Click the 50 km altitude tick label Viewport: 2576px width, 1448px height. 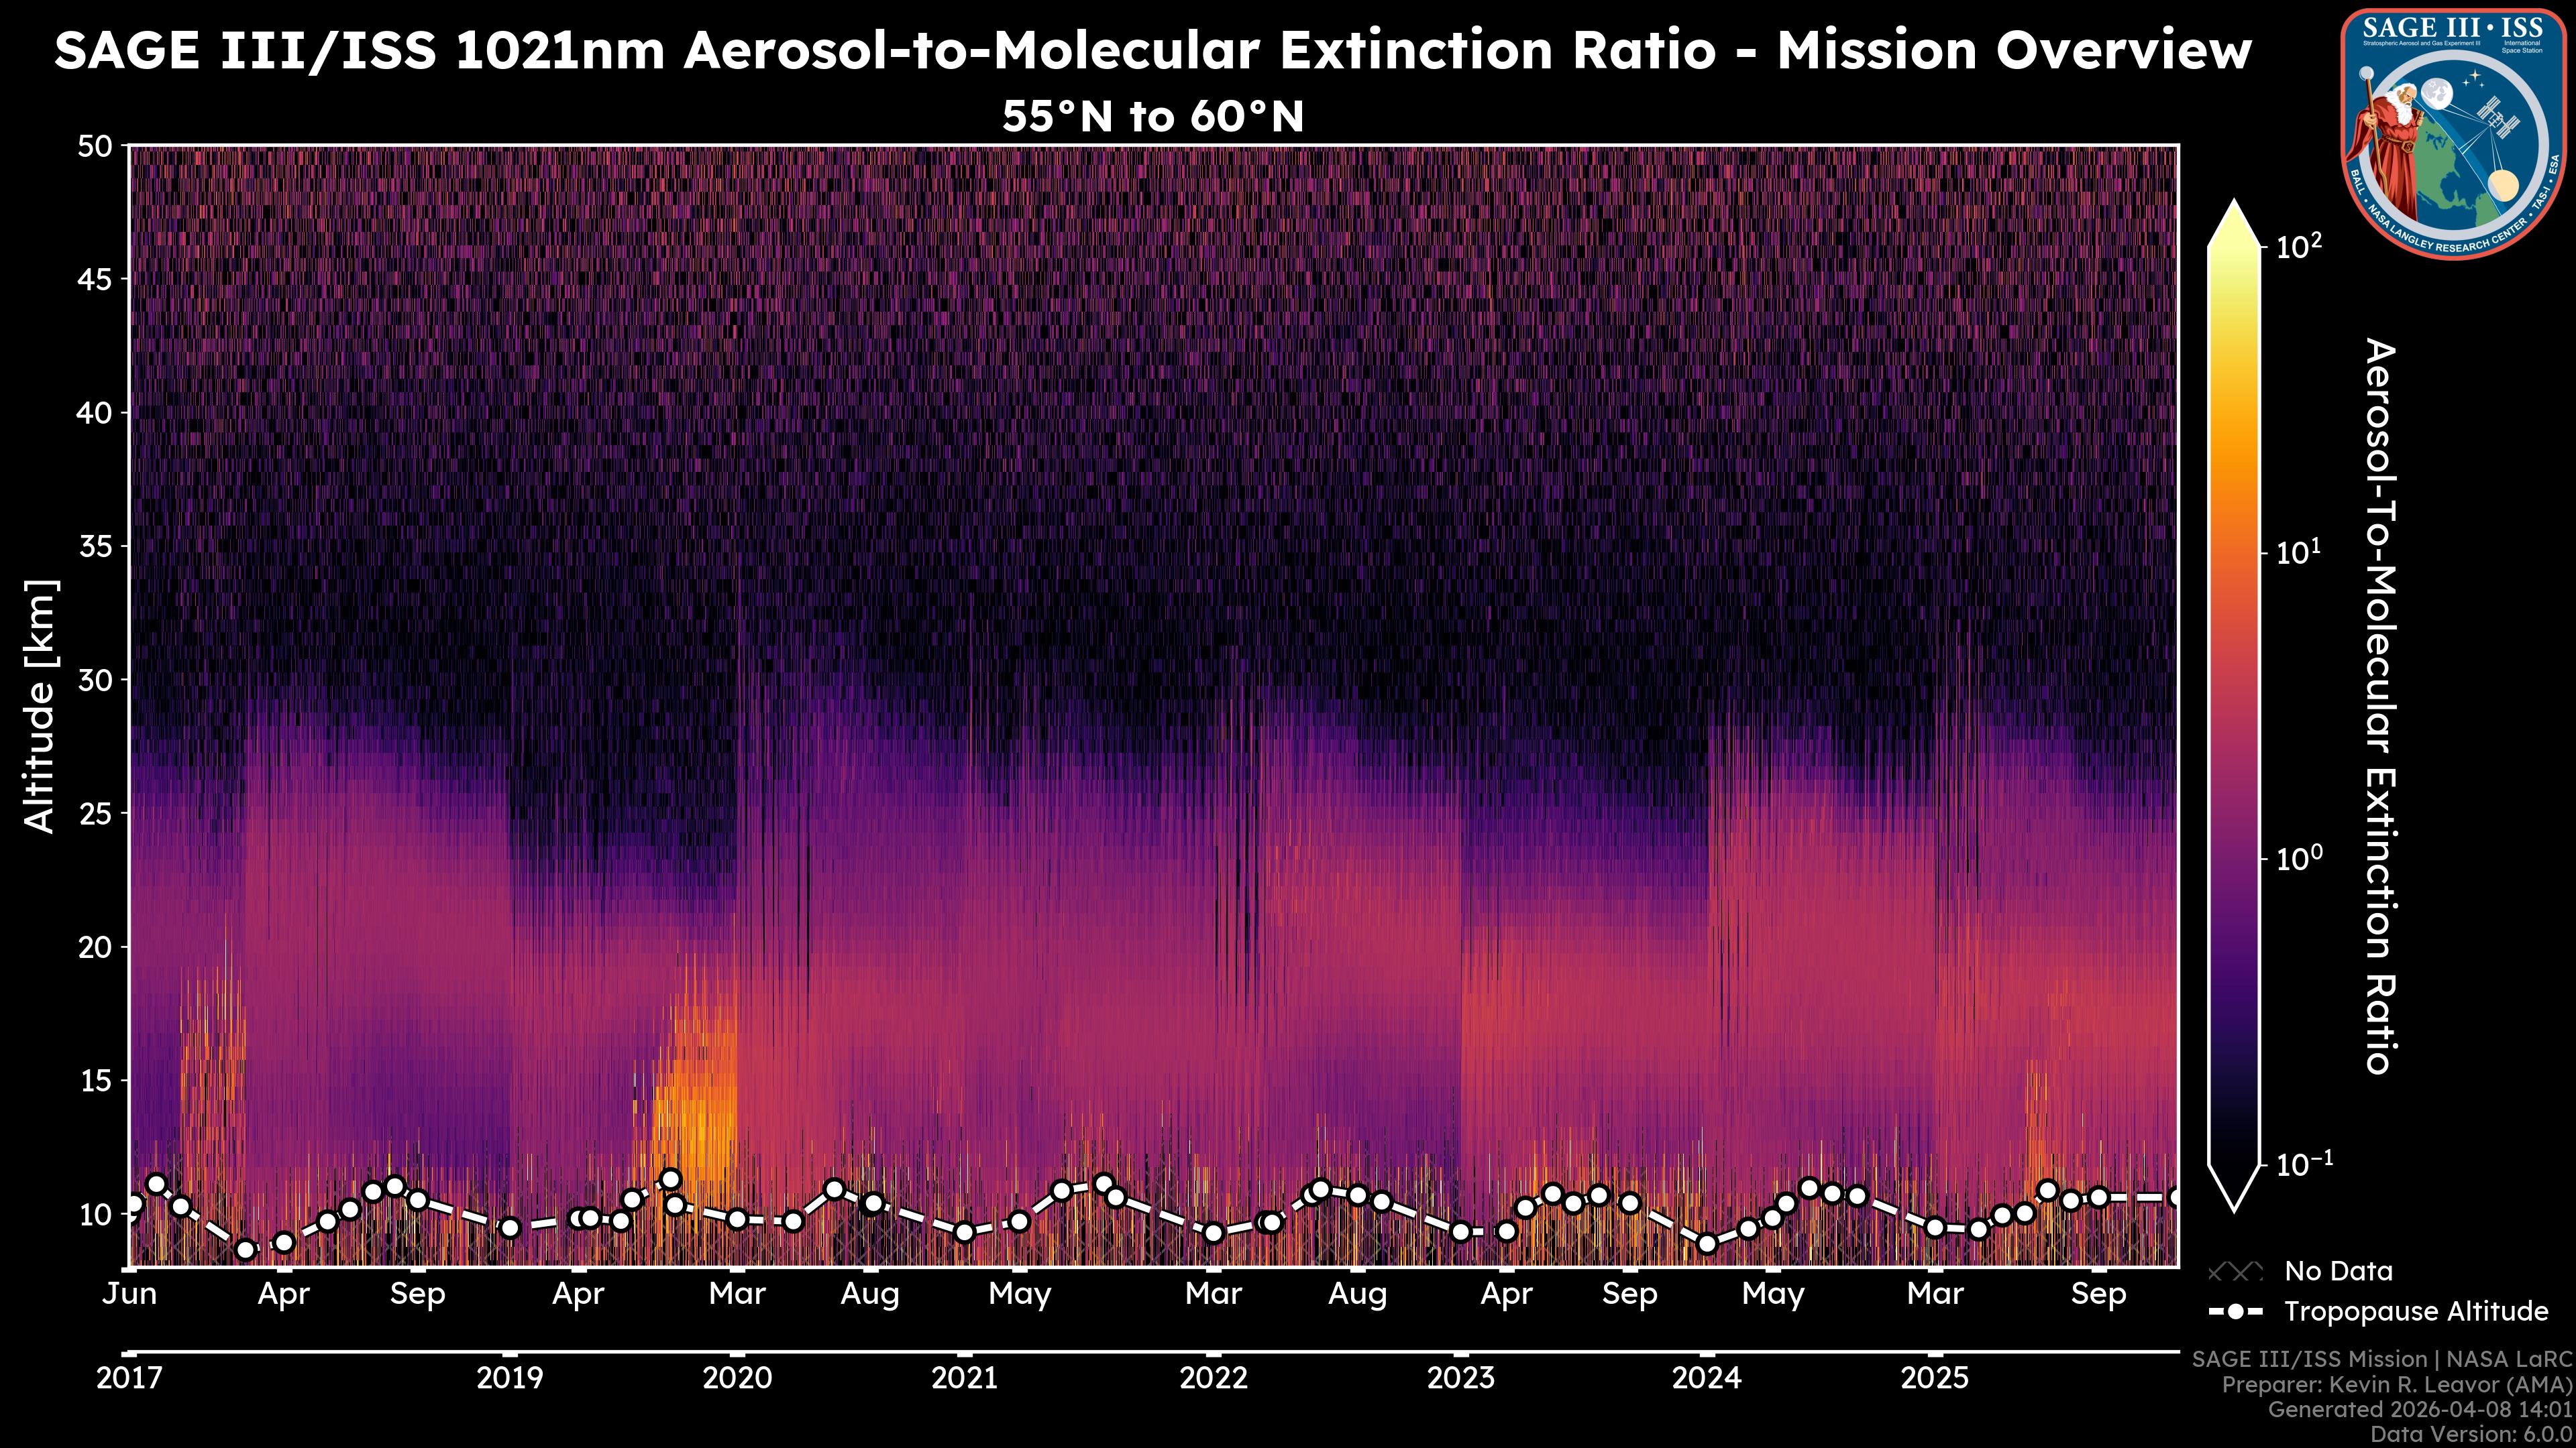pos(95,147)
